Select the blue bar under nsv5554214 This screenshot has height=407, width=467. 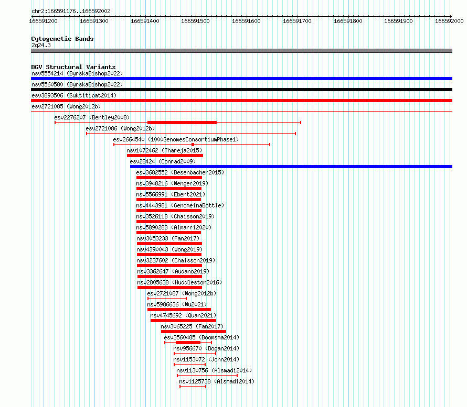tap(241, 79)
